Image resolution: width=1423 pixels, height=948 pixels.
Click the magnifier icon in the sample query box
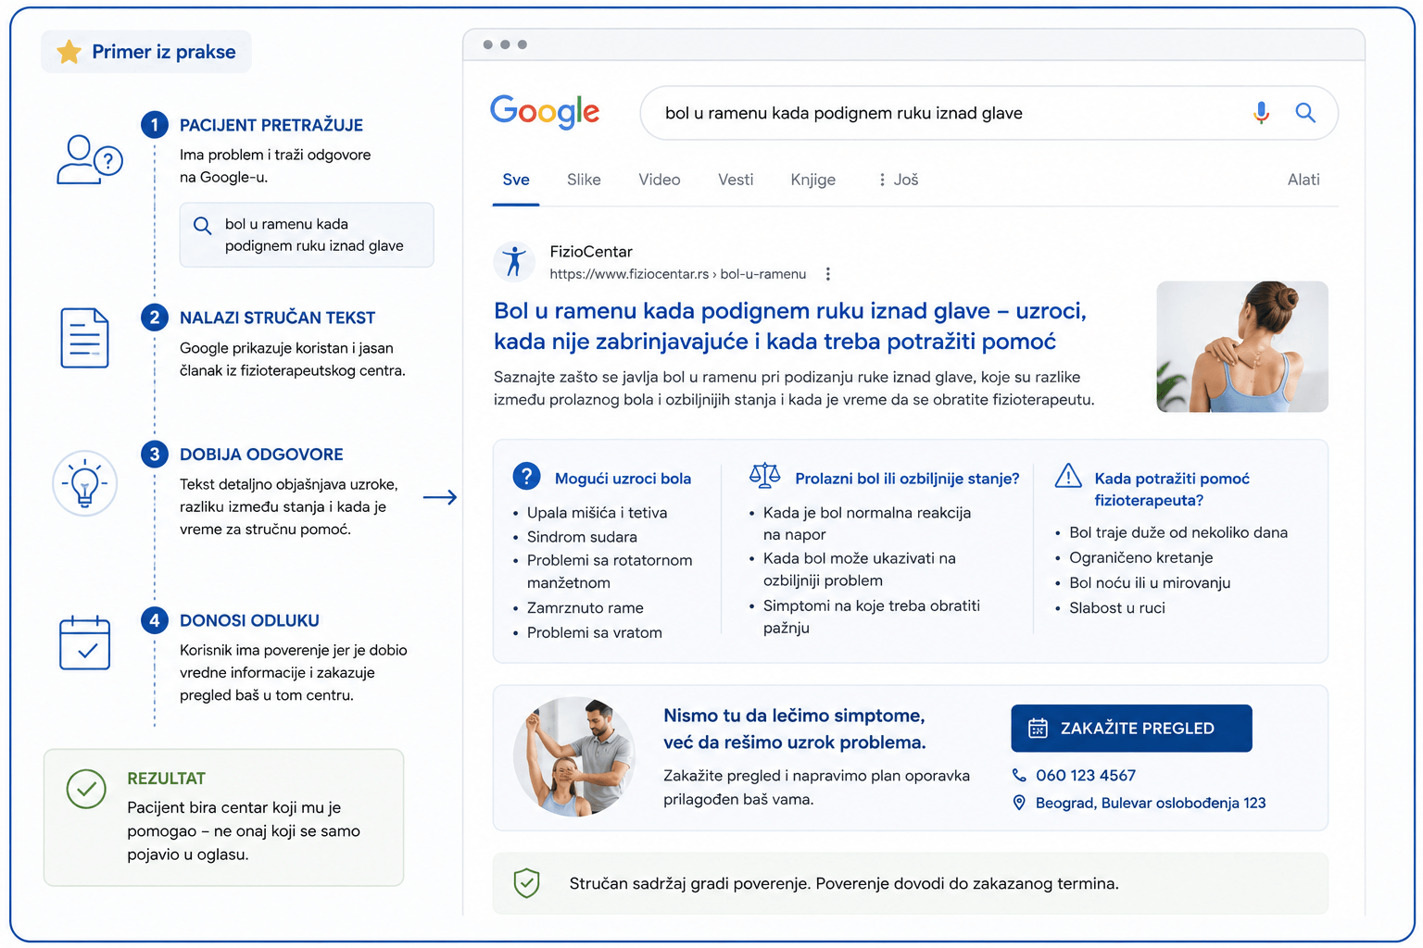pos(202,225)
